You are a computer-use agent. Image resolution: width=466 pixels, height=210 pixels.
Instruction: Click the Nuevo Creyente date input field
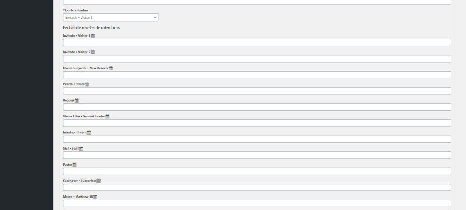[x=257, y=75]
